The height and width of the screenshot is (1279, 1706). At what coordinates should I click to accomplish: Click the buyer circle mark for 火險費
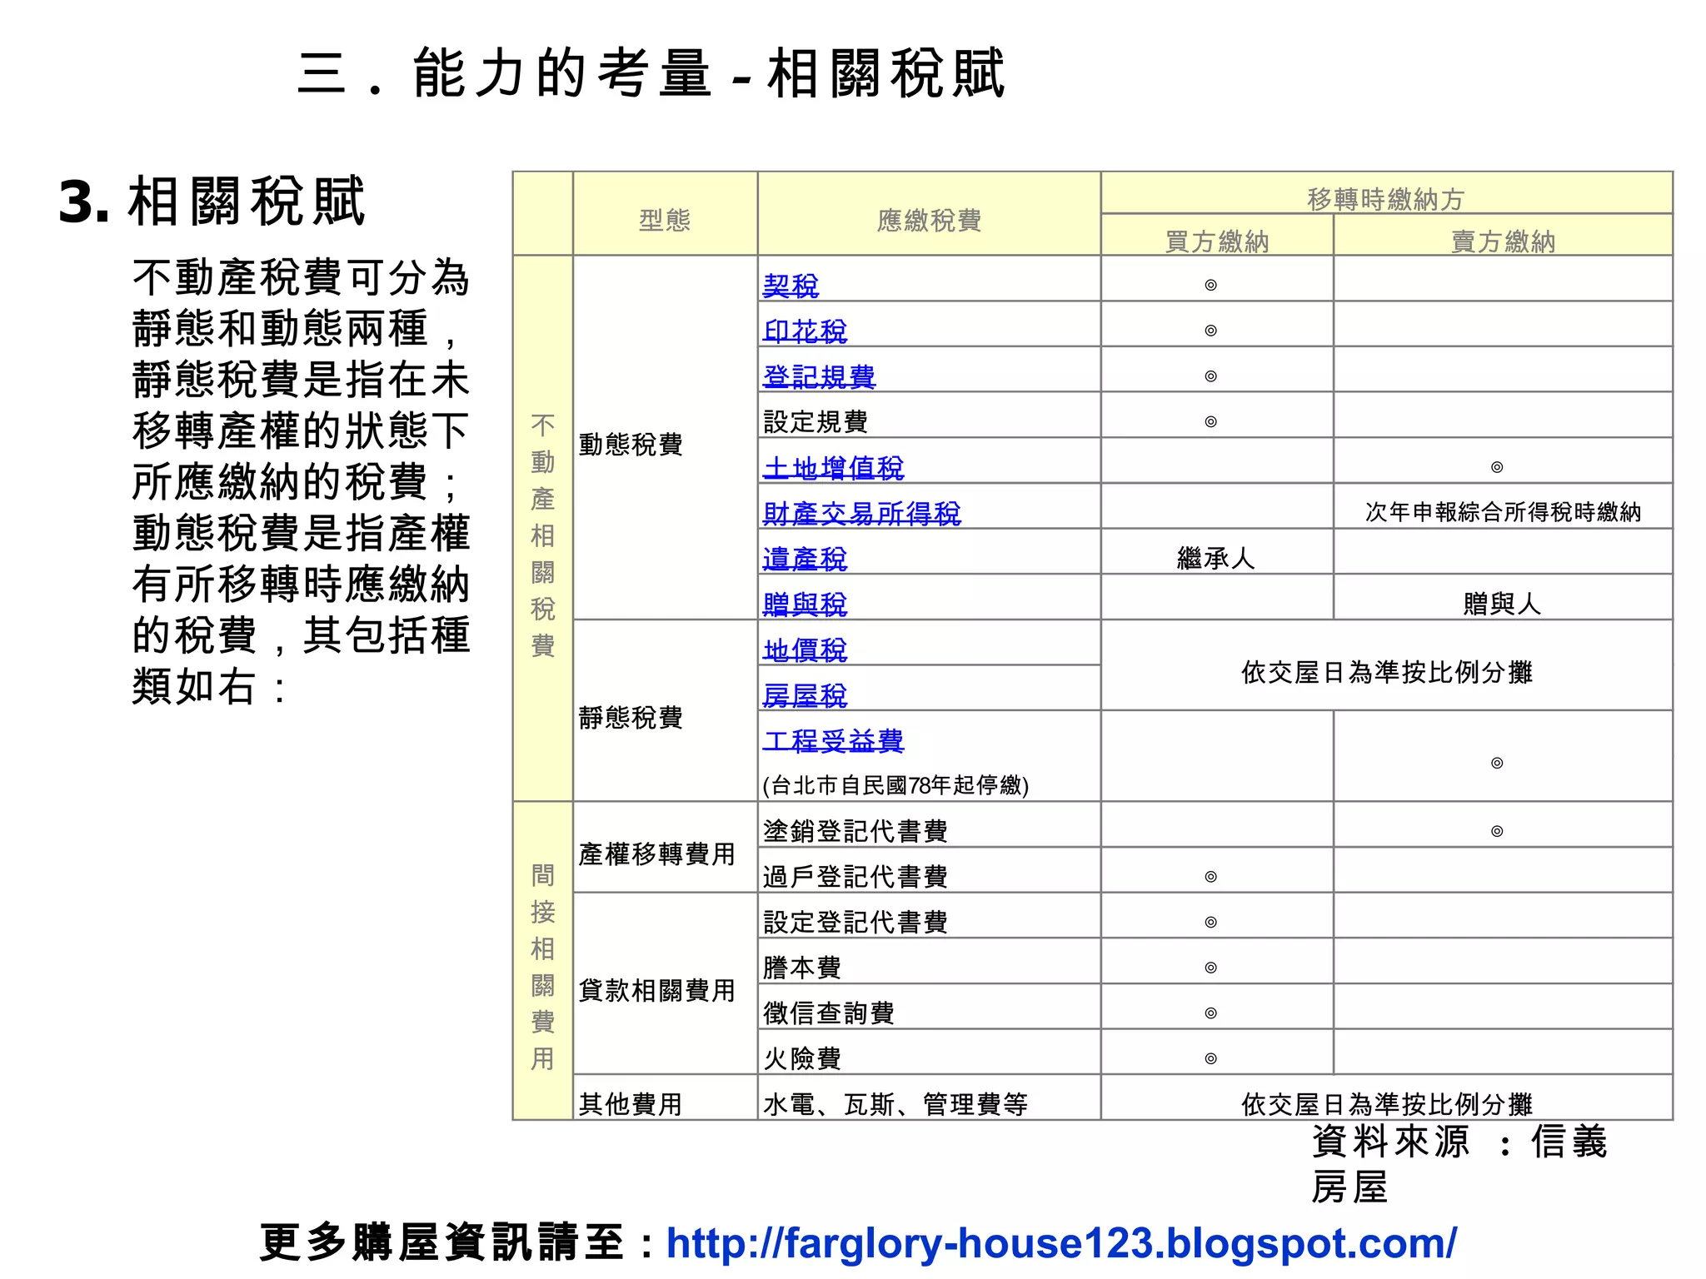1211,1059
